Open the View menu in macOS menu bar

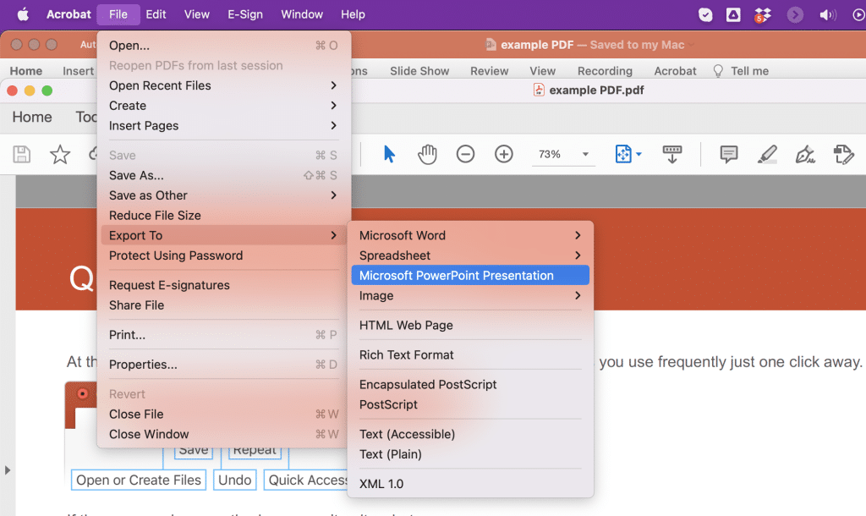pyautogui.click(x=196, y=14)
